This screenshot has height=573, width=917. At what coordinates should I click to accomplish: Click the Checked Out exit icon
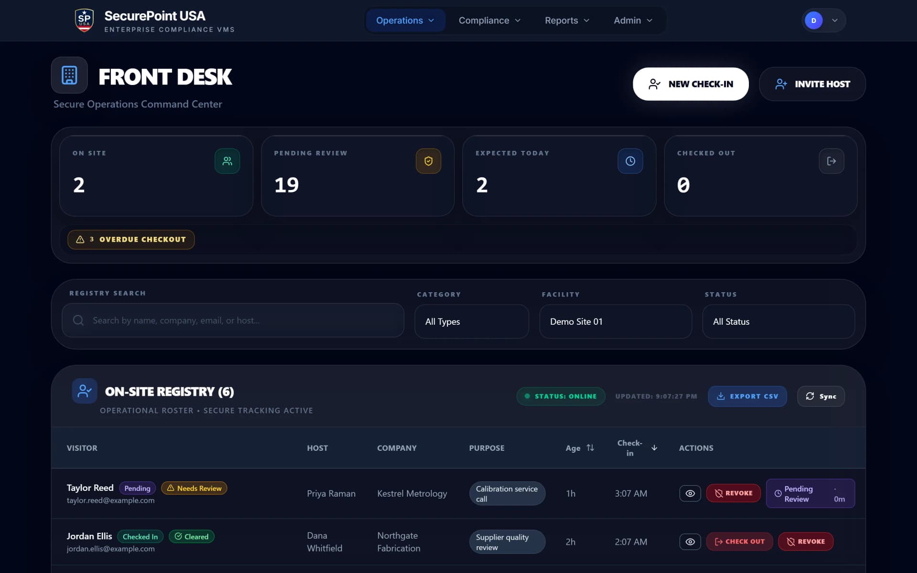832,161
